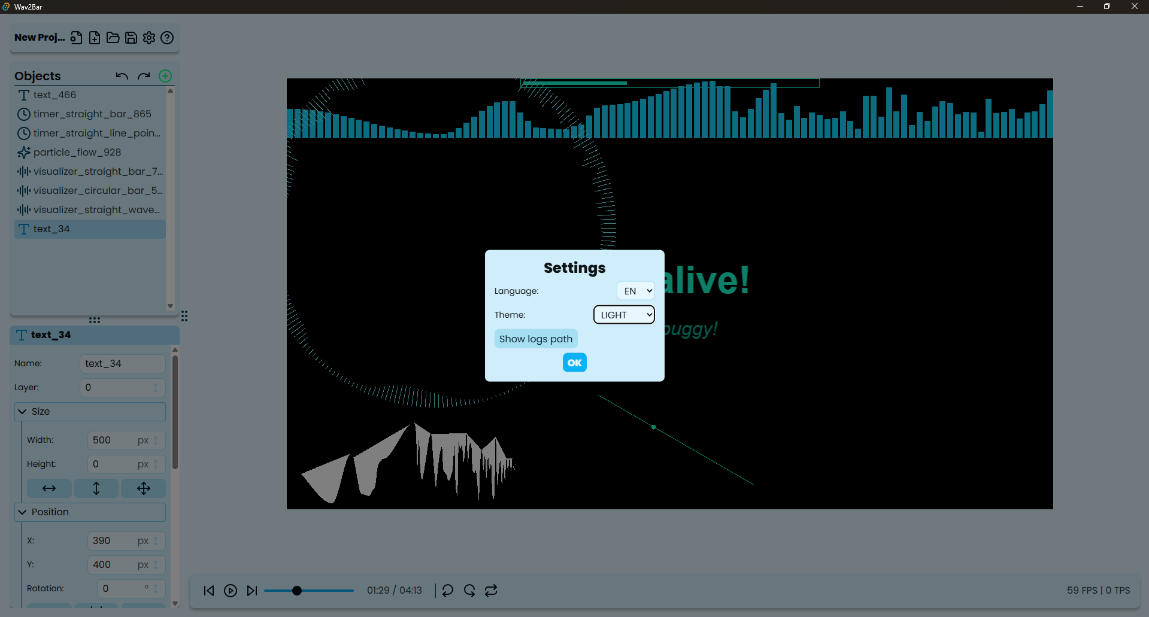The image size is (1149, 617).
Task: Click the save project floppy disk icon
Action: point(131,38)
